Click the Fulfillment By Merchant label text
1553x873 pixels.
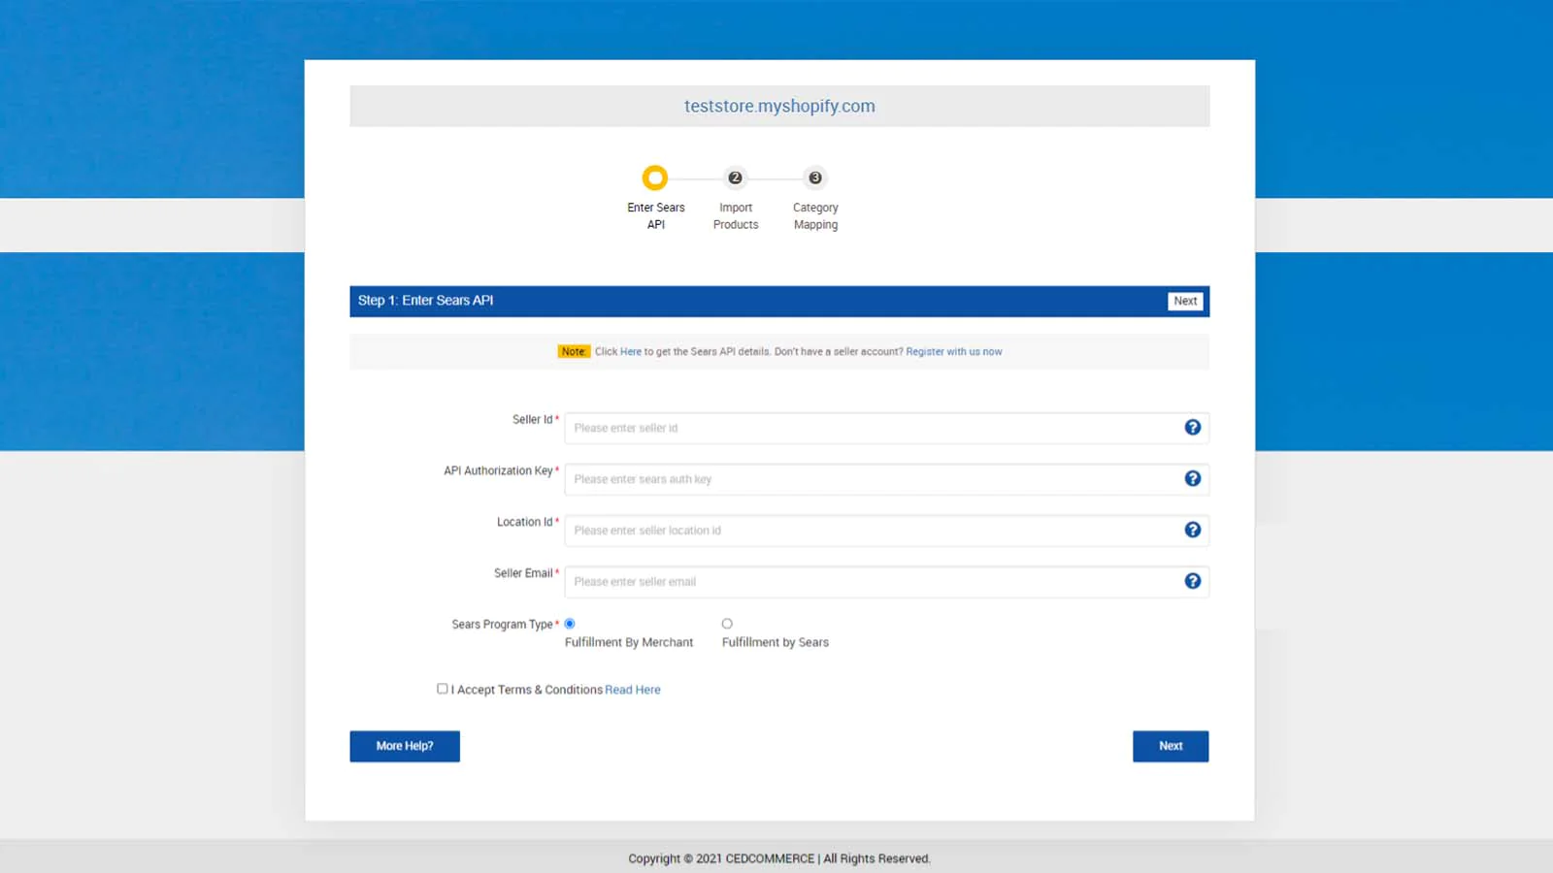point(629,642)
